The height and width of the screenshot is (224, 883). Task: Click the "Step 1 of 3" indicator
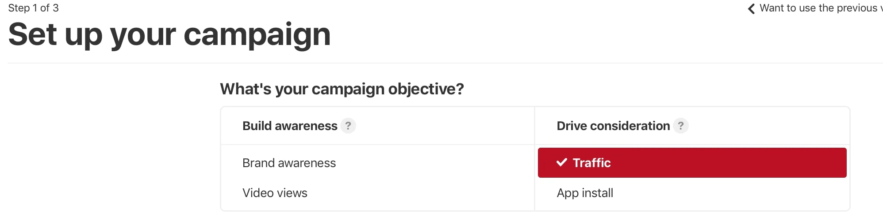[34, 8]
